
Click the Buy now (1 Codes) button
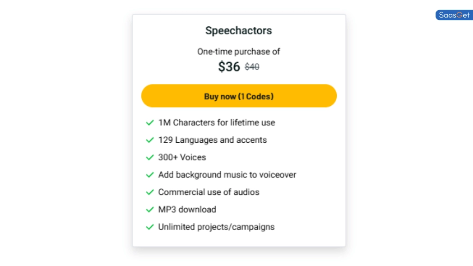pos(239,96)
